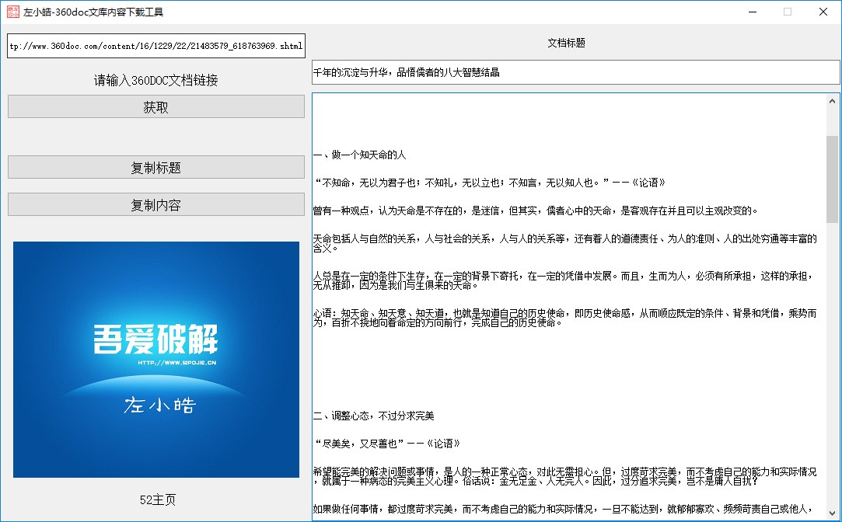Image resolution: width=842 pixels, height=522 pixels.
Task: Click the paragraph starting 希望能完美的解决问题
Action: pos(565,476)
